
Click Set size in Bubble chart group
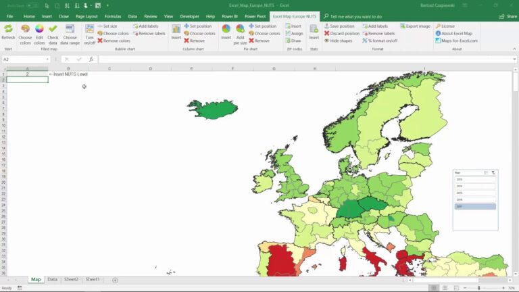pyautogui.click(x=107, y=26)
